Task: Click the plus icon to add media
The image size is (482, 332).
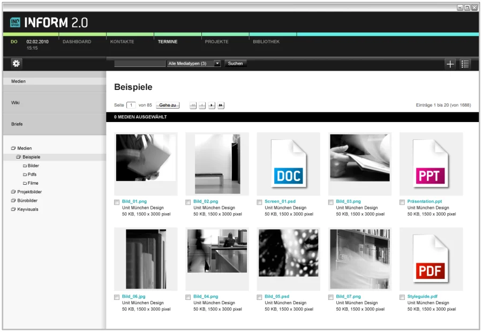Action: click(x=450, y=64)
